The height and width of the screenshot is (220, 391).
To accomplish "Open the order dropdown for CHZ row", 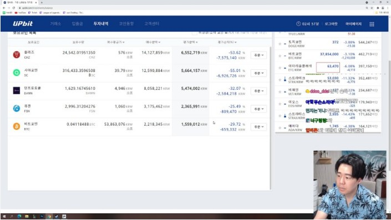I will point(258,55).
